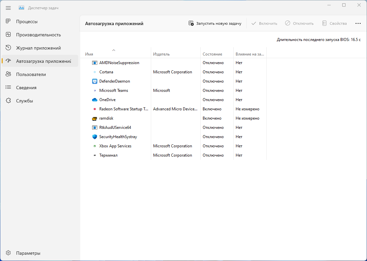Click Advanced Micro Device... publisher cell
The width and height of the screenshot is (367, 261).
click(175, 109)
